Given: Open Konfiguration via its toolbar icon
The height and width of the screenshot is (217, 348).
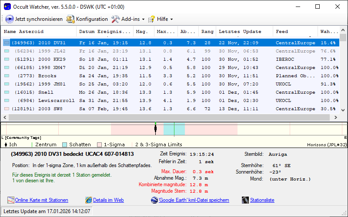Looking at the screenshot, I should [70, 19].
